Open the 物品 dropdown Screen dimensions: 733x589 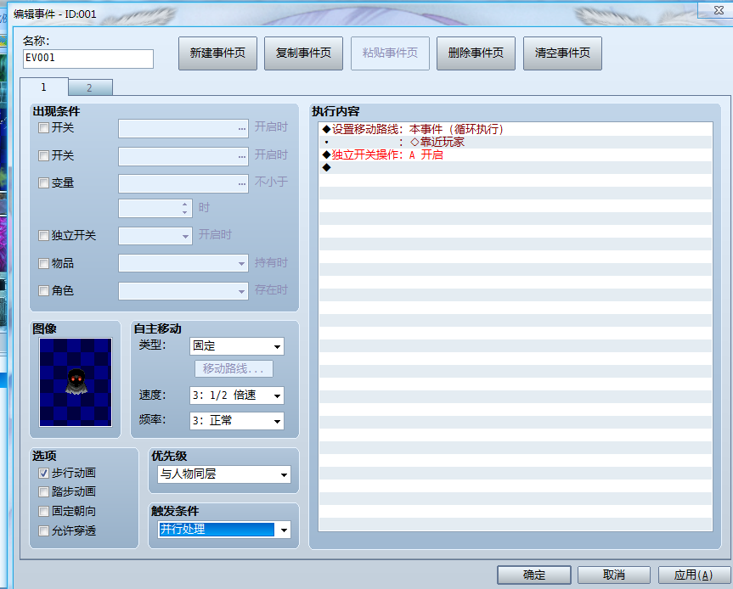point(183,263)
